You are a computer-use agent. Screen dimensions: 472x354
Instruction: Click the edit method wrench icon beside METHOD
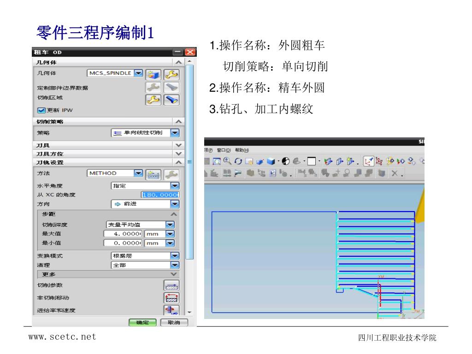tap(171, 174)
